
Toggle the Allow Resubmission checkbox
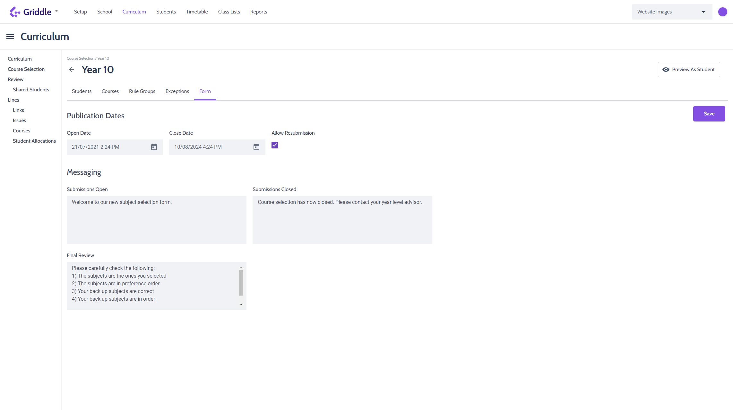tap(275, 145)
